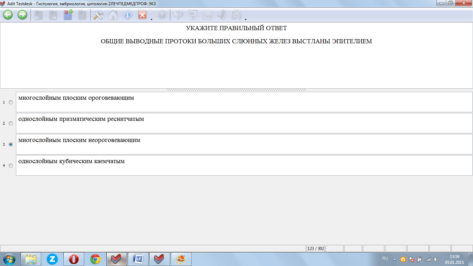Image resolution: width=473 pixels, height=266 pixels.
Task: Open Microsoft Word from the taskbar
Action: point(138,259)
